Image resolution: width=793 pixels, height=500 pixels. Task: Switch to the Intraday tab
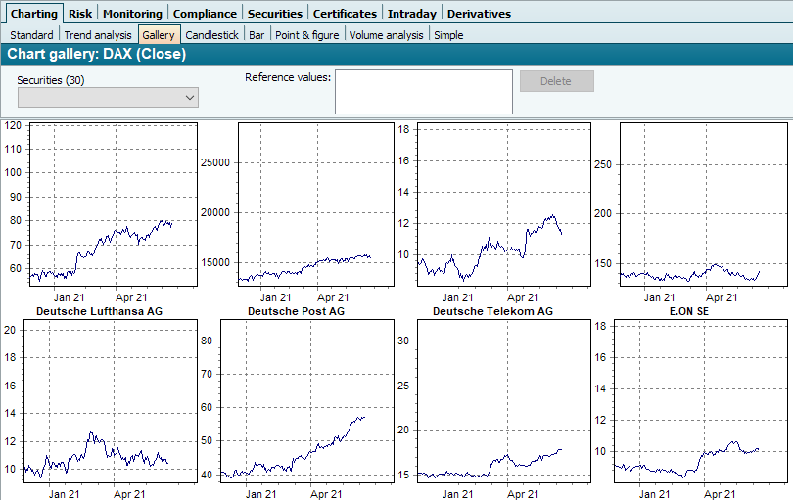coord(411,14)
